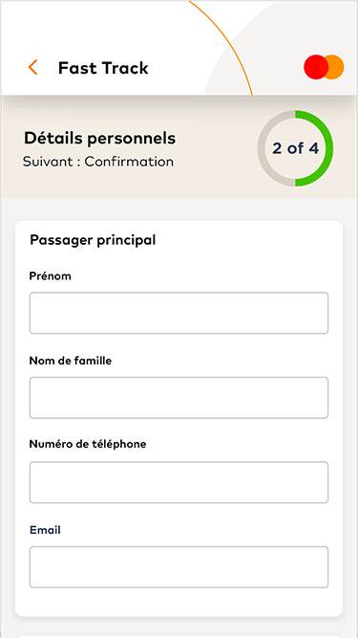Focus the Email input field
This screenshot has height=638, width=358.
pyautogui.click(x=179, y=567)
